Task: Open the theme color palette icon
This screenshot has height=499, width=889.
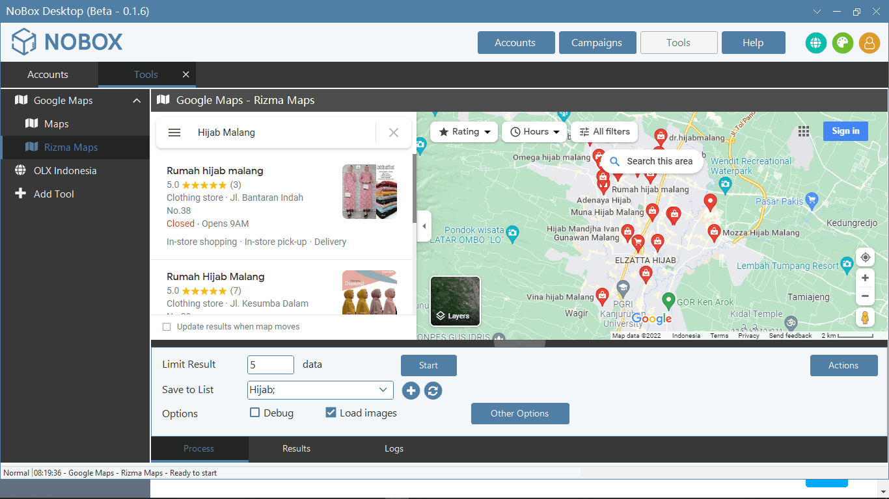Action: 843,43
